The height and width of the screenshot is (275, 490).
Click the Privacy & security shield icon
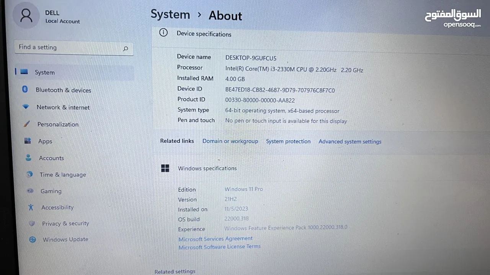tap(32, 223)
